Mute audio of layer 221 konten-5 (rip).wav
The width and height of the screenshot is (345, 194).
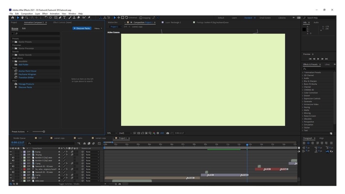(13, 158)
